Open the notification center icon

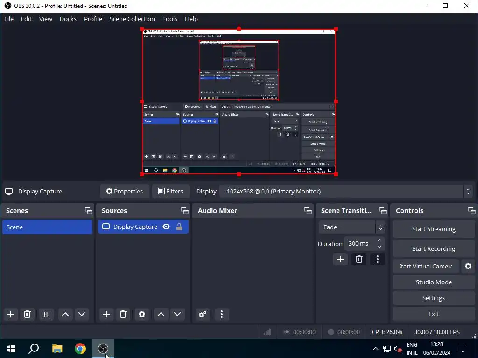(463, 349)
